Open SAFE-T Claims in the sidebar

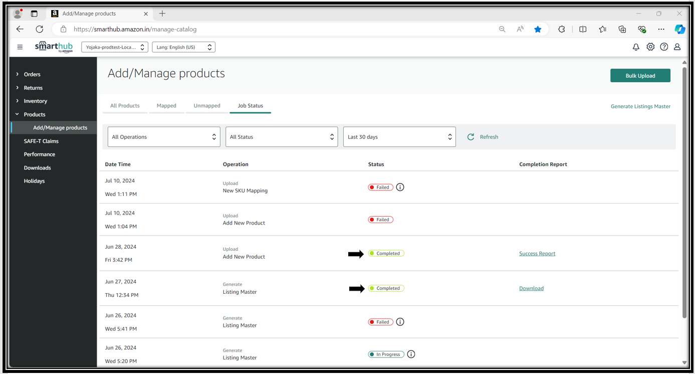[41, 141]
